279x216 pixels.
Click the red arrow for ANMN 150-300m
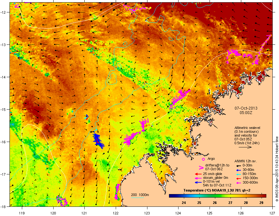(238, 179)
